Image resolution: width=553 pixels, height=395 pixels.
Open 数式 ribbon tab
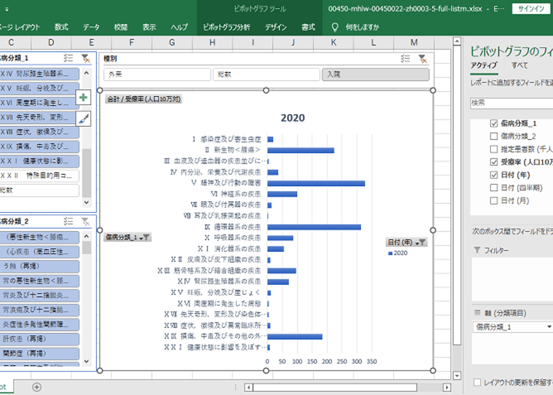pyautogui.click(x=62, y=27)
